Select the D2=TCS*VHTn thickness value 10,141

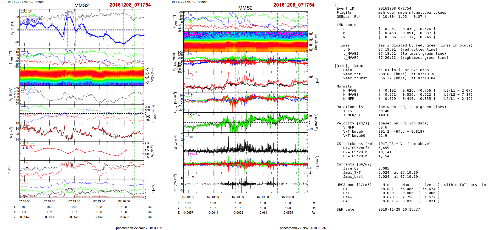(x=385, y=152)
